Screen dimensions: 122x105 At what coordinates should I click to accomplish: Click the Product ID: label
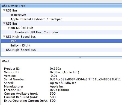point(12,69)
